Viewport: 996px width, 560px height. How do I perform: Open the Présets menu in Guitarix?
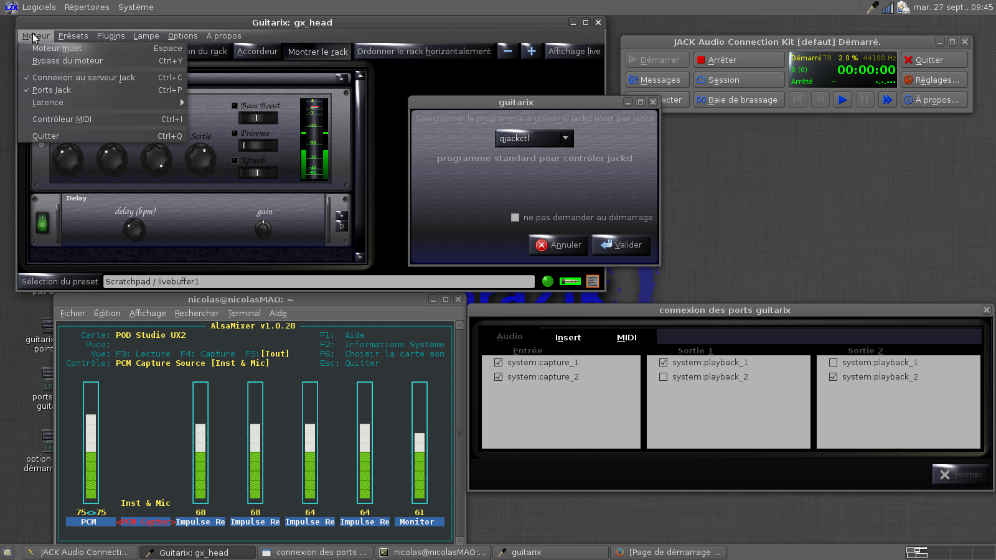tap(73, 35)
